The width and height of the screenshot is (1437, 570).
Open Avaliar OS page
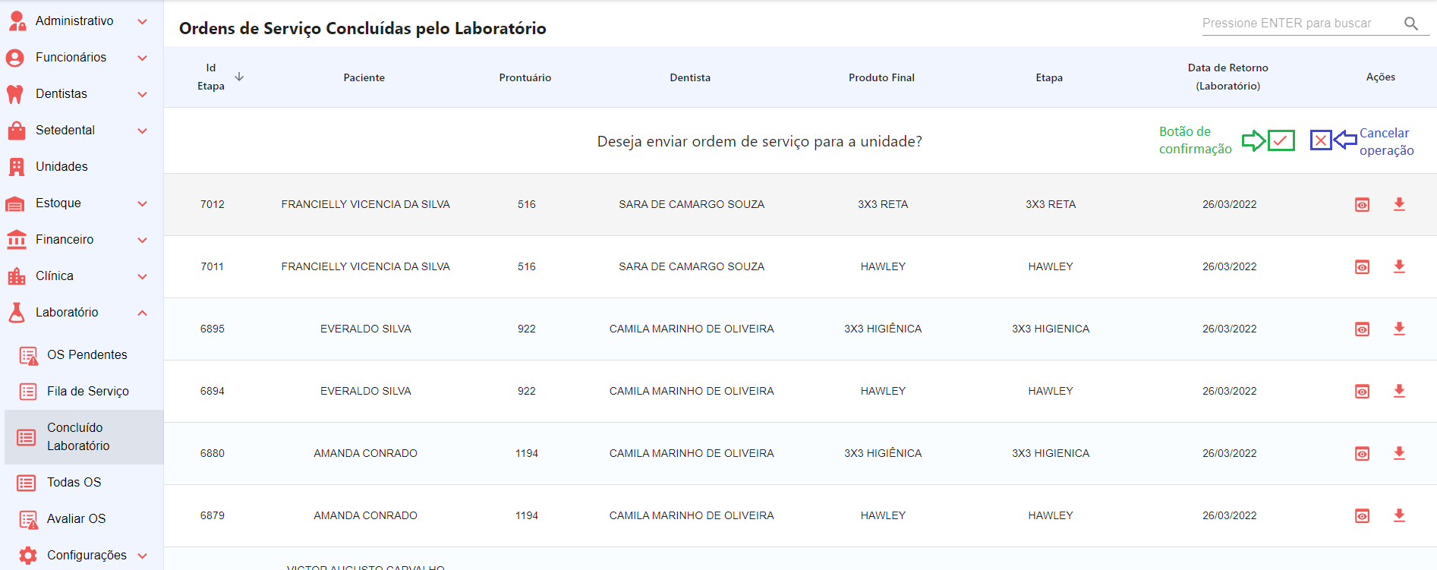click(76, 519)
